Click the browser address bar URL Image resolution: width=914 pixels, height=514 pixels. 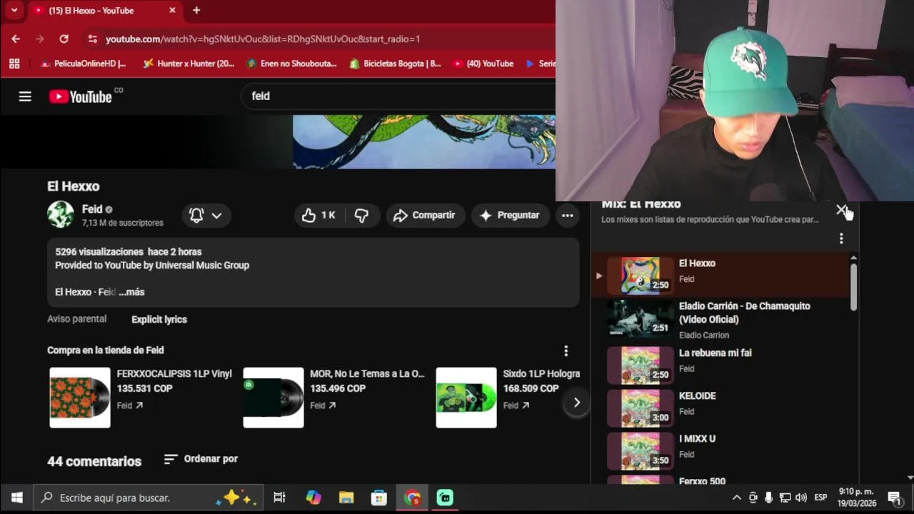point(263,39)
